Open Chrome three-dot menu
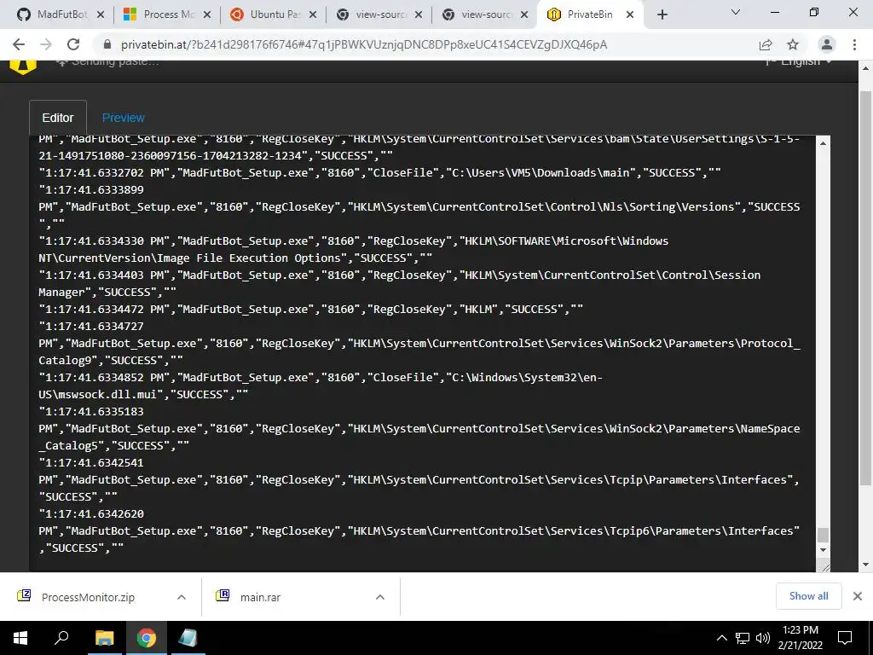This screenshot has width=873, height=655. (x=854, y=44)
